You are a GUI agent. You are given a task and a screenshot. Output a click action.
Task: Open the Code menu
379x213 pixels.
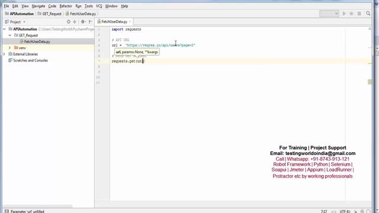click(52, 6)
